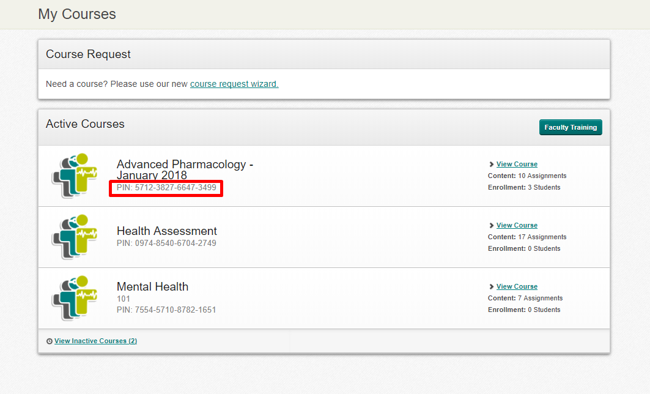Click the Faculty Training button
This screenshot has height=394, width=650.
click(x=571, y=127)
